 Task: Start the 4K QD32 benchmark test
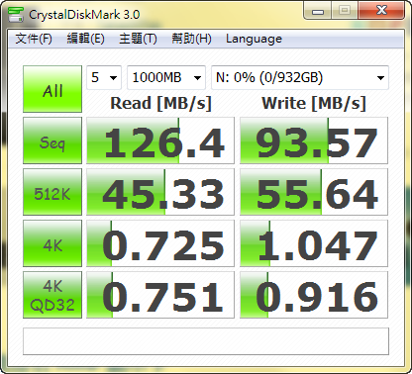[52, 295]
